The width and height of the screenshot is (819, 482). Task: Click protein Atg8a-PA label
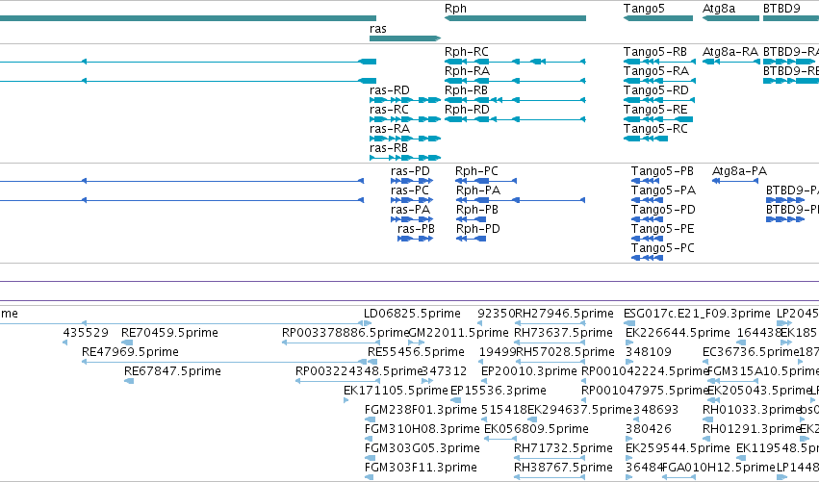(739, 171)
